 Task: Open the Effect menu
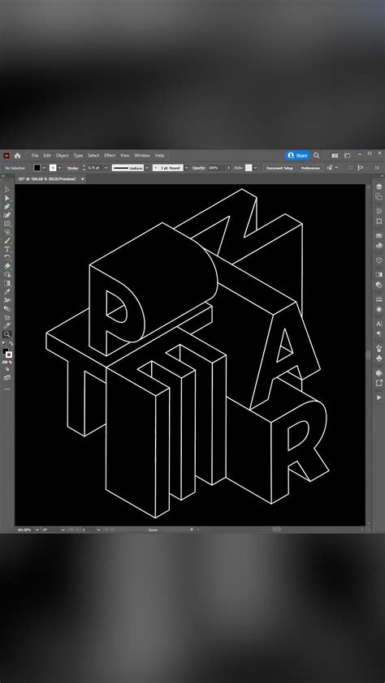coord(110,156)
